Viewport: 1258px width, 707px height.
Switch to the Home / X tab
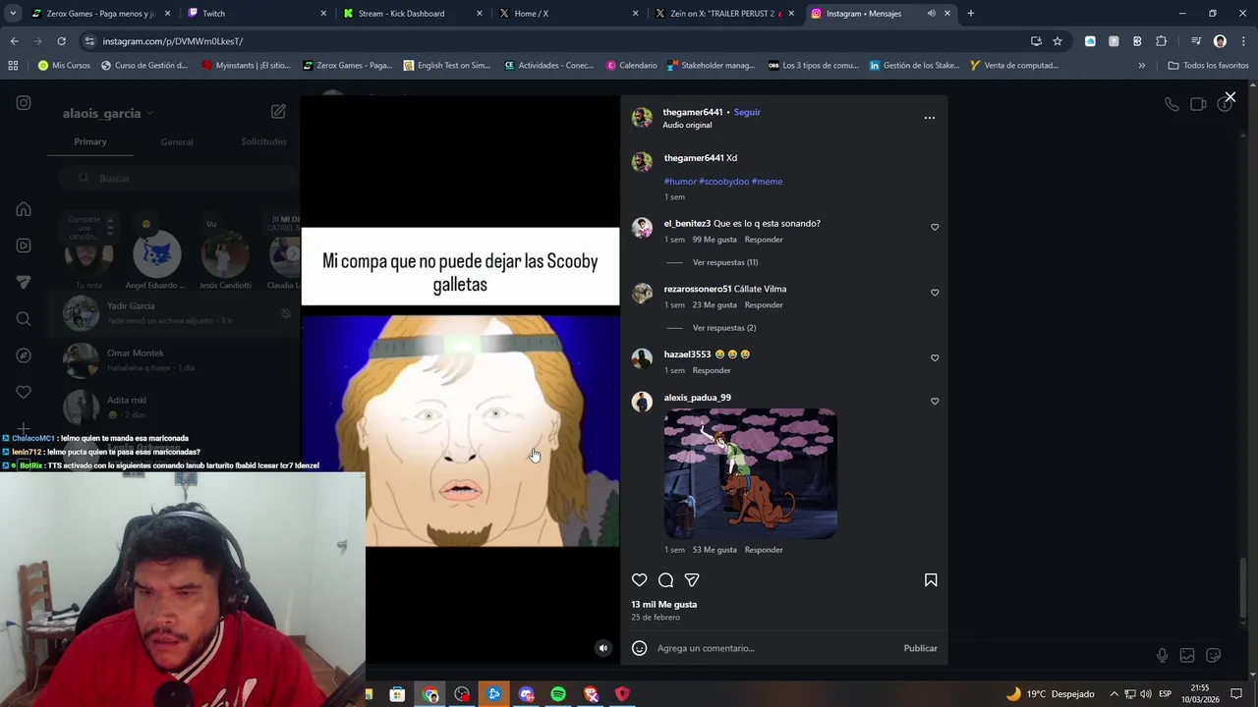568,14
